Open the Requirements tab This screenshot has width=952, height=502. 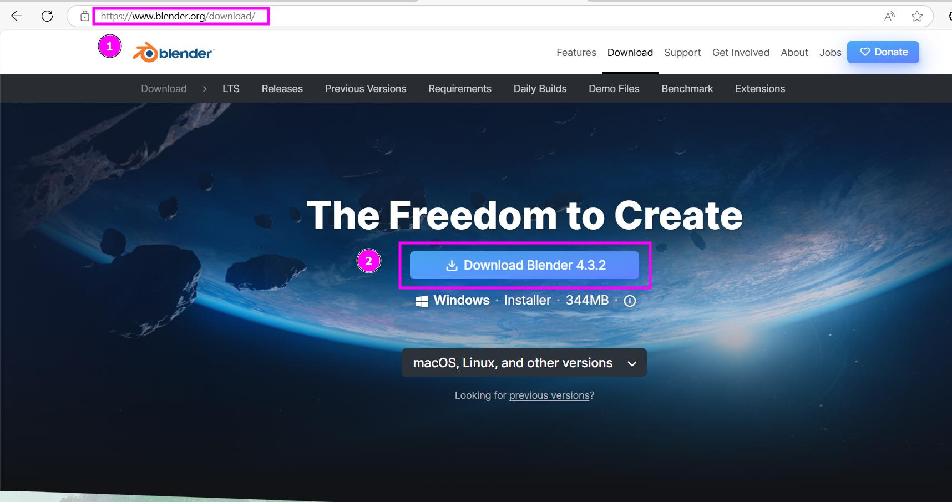[x=459, y=89]
